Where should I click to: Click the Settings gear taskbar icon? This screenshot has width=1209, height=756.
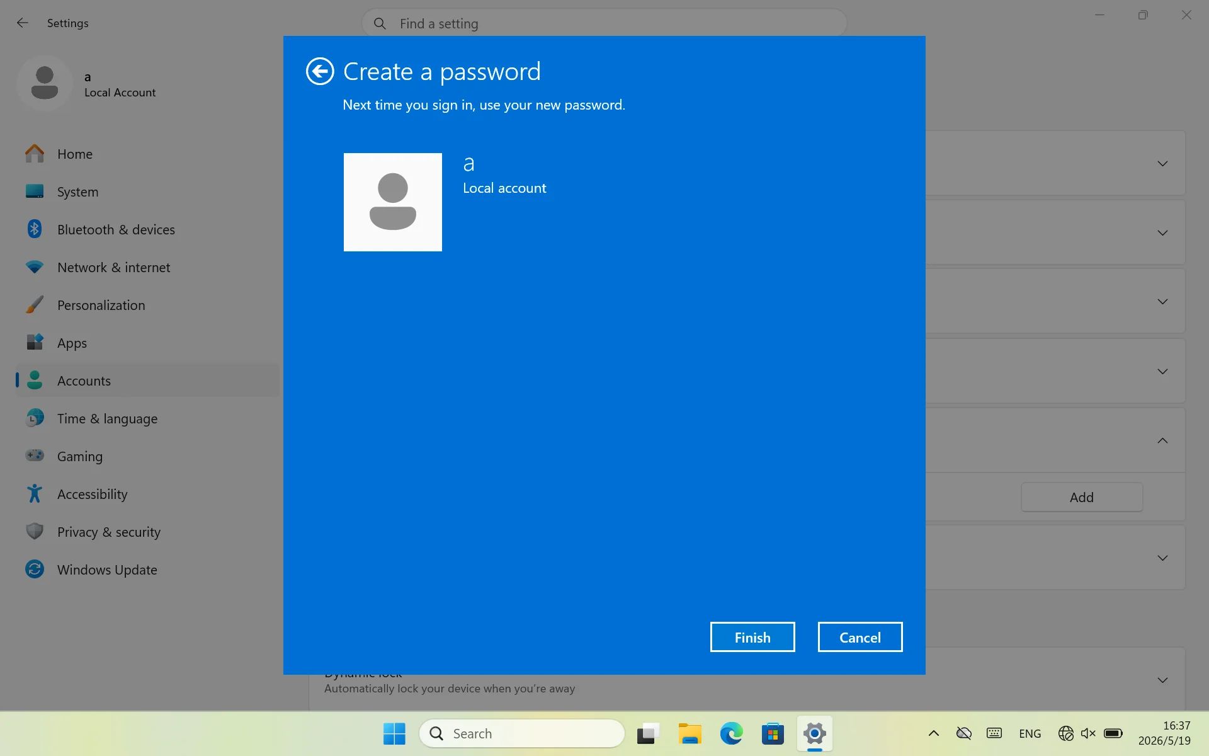815,733
